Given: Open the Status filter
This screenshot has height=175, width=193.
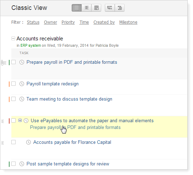Looking at the screenshot, I should click(x=33, y=22).
